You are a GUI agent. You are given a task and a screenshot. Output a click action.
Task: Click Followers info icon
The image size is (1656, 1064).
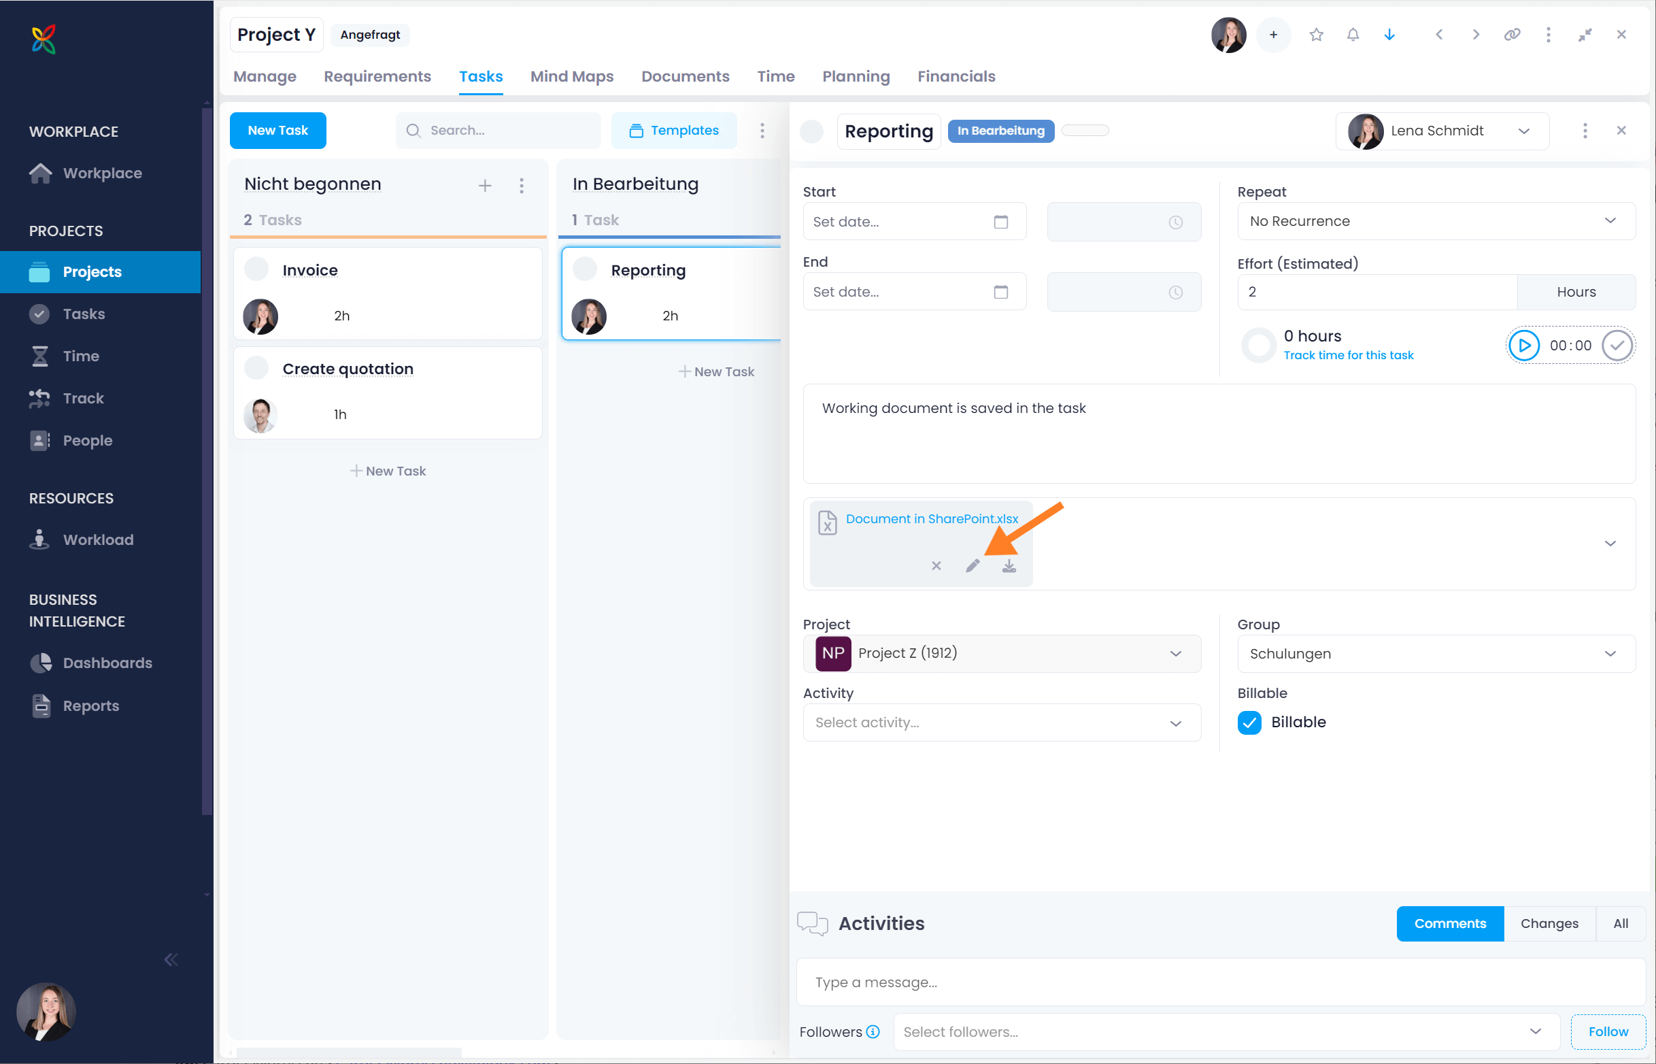[x=874, y=1031]
